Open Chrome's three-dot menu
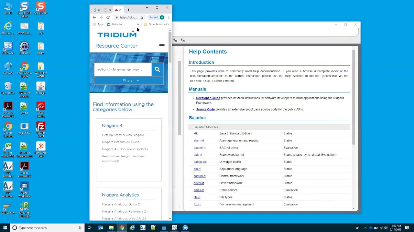414x232 pixels. coord(169,17)
